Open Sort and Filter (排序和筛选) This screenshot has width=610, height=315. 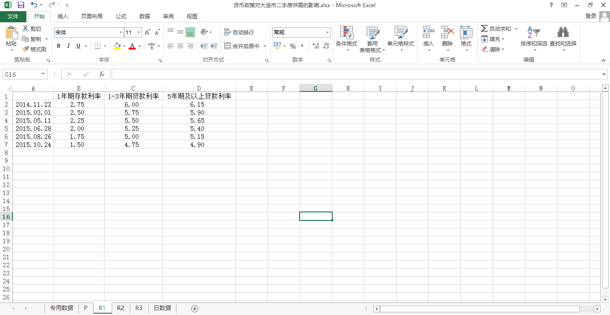534,38
